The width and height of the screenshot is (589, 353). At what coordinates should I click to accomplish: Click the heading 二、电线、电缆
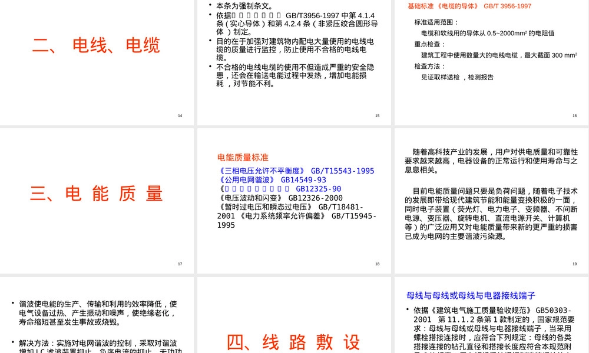pos(96,45)
